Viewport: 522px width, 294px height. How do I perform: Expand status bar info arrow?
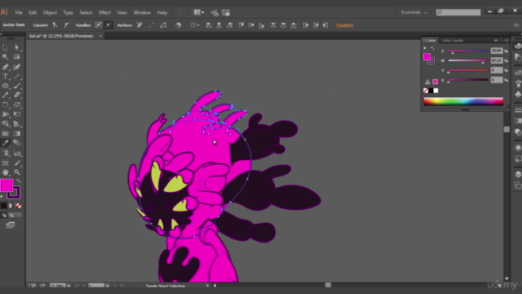coord(207,286)
